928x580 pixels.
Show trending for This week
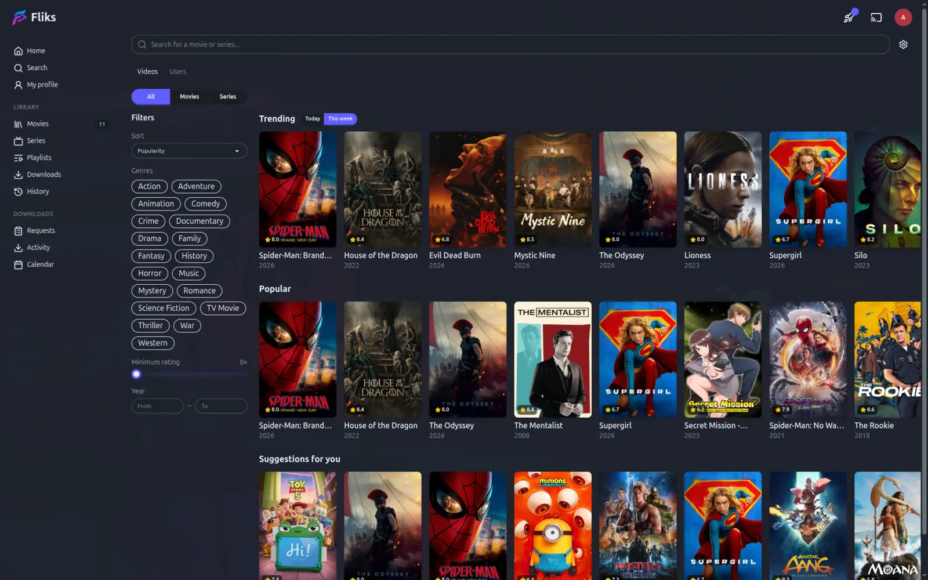pos(340,119)
